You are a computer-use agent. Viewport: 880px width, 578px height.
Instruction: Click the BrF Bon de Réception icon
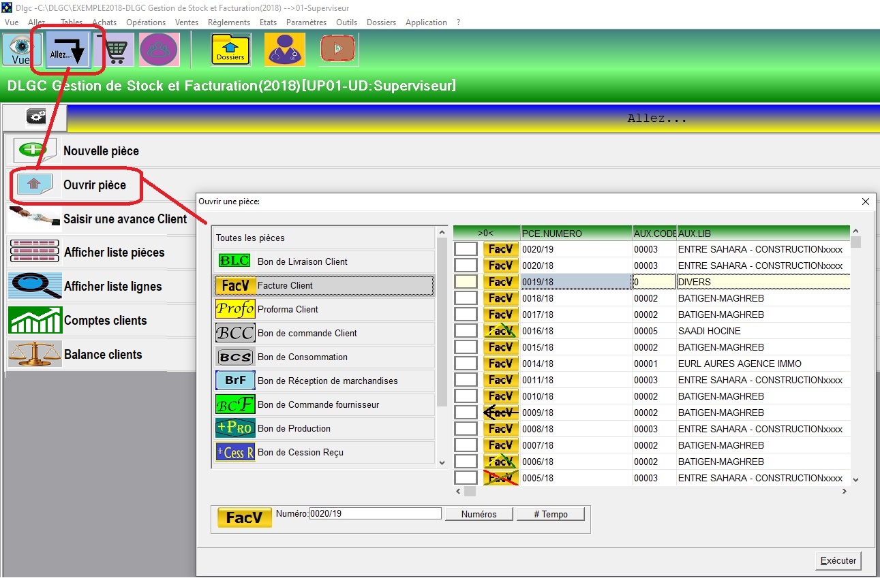click(235, 381)
